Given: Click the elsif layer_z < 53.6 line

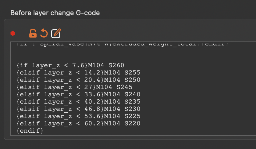Looking at the screenshot, I should [61, 116].
